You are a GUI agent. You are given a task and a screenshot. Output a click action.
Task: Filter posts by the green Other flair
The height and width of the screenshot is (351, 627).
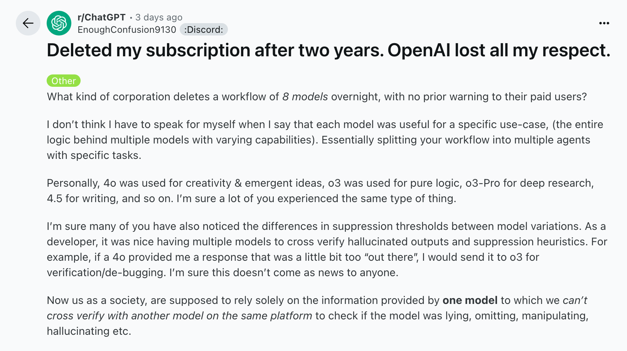pyautogui.click(x=64, y=81)
